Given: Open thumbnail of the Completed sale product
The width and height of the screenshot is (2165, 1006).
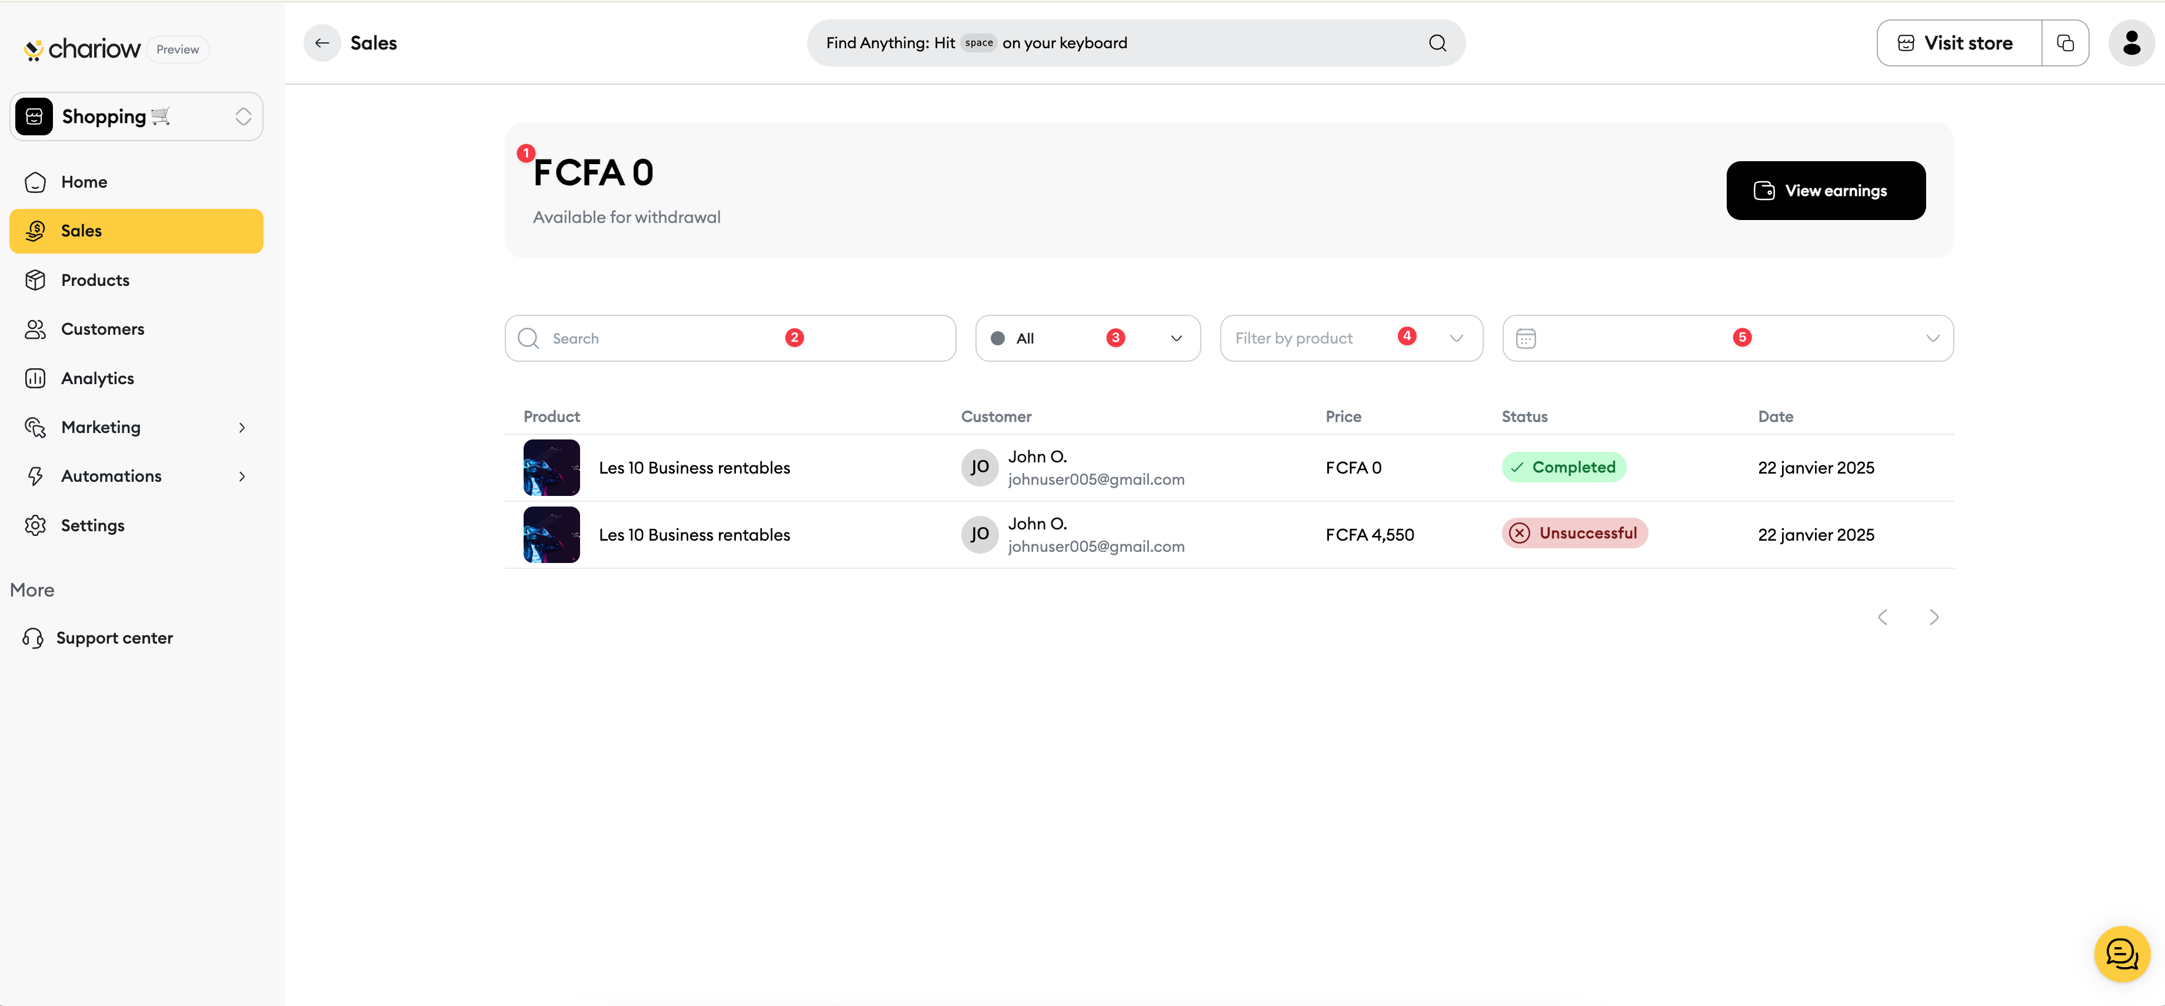Looking at the screenshot, I should coord(551,467).
